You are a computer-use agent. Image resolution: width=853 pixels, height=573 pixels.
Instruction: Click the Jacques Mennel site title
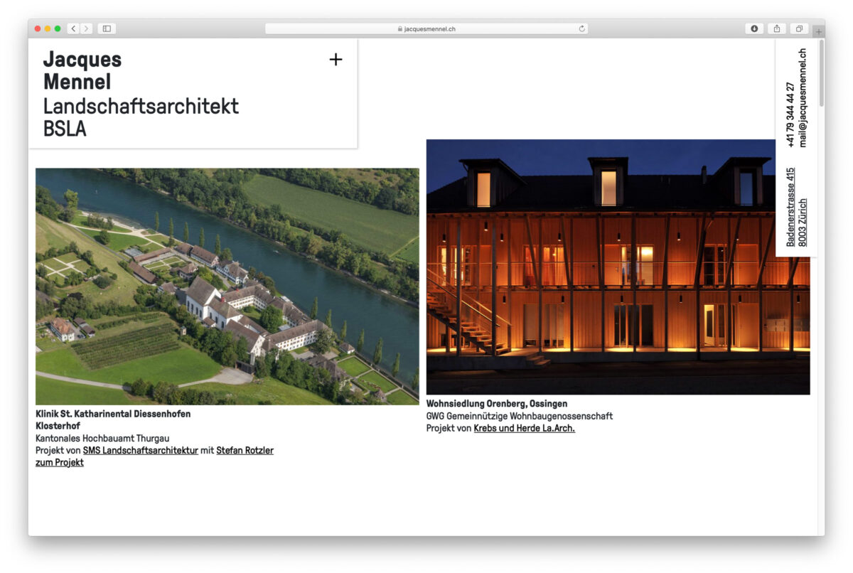tap(82, 70)
